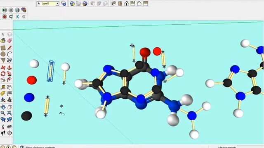This screenshot has height=148, width=264.
Task: Select the Polygon triangle tool
Action: (x=3, y=60)
